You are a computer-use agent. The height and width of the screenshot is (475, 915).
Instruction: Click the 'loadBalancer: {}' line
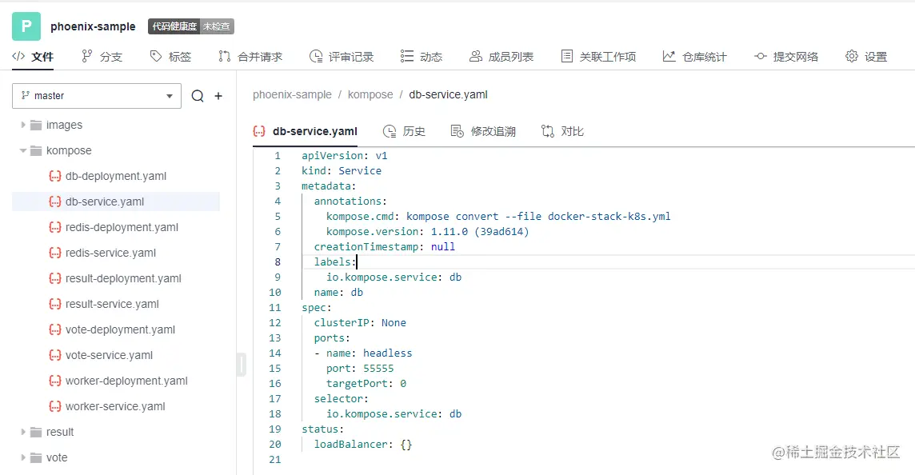point(363,444)
